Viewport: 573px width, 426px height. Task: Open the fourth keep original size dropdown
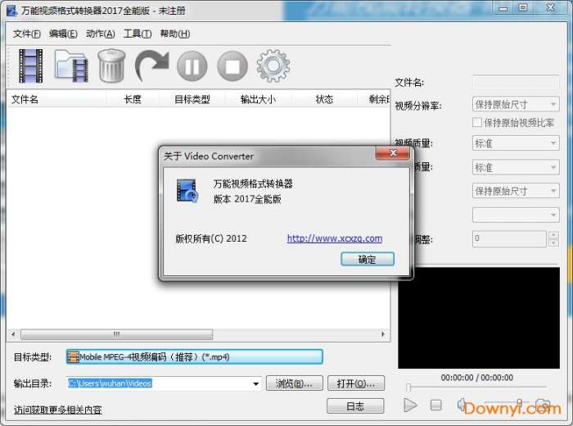516,191
